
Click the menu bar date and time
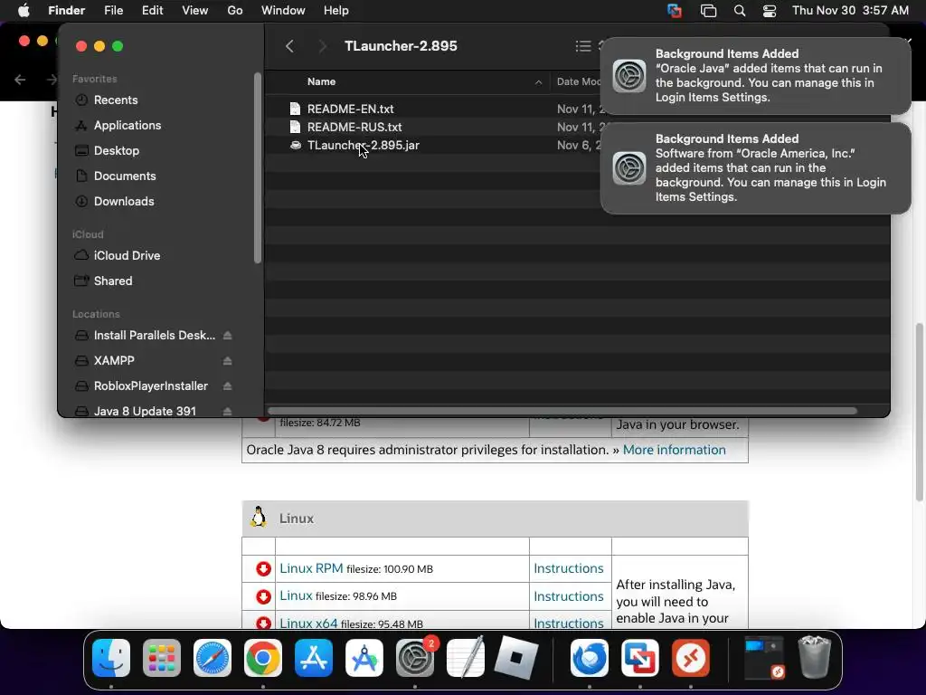[850, 11]
